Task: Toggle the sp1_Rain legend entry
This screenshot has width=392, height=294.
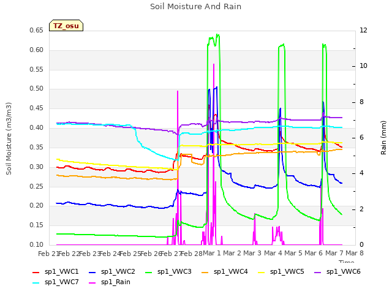Action: (x=110, y=282)
